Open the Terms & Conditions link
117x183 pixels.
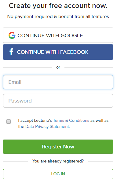click(71, 120)
